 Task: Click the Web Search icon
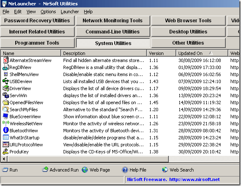pos(165,170)
